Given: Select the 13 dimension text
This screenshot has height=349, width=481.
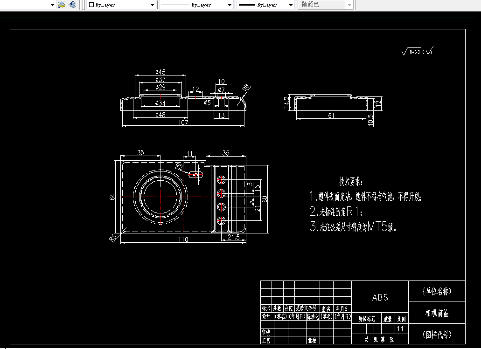Looking at the screenshot, I should (x=221, y=115).
